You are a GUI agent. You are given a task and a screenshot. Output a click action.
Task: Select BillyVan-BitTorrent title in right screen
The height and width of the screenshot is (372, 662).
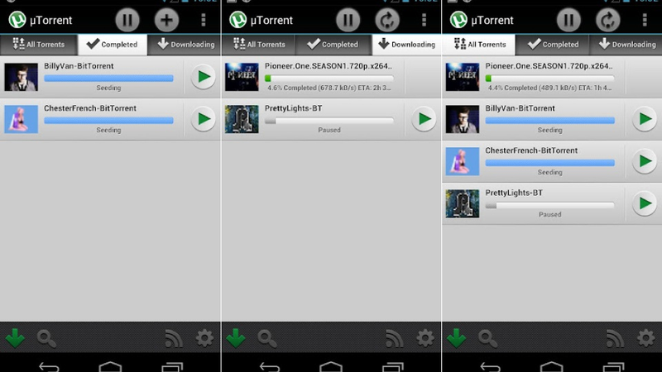520,108
